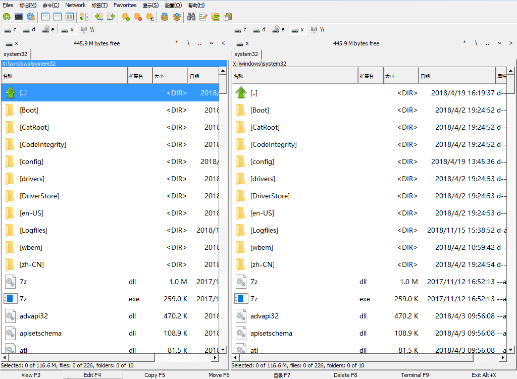This screenshot has width=517, height=379.
Task: Select CD drive e in left panel
Action: [48, 30]
